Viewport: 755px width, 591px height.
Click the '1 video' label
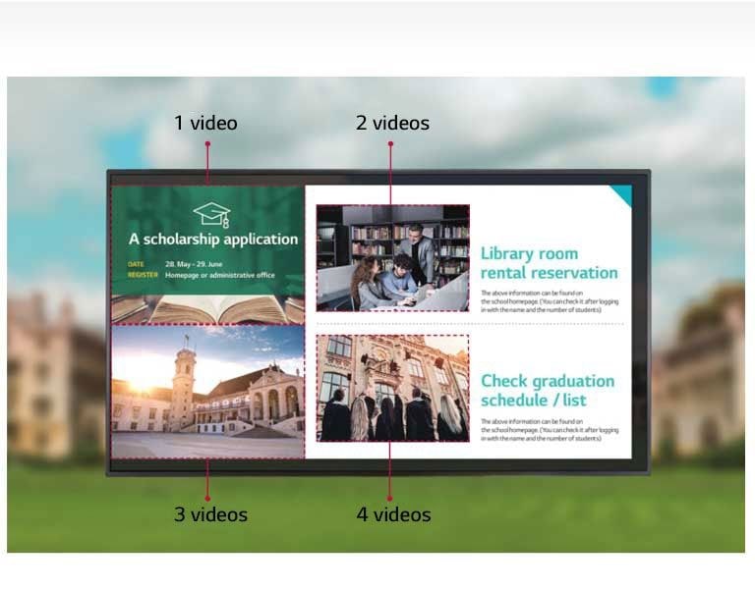click(205, 123)
